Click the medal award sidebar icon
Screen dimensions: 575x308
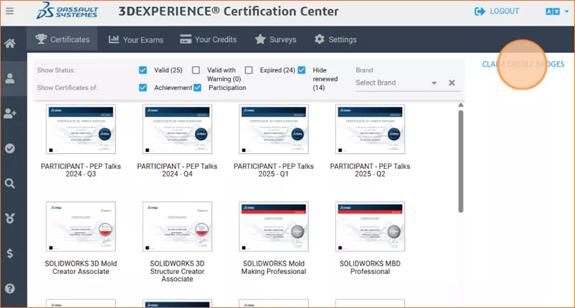10,219
